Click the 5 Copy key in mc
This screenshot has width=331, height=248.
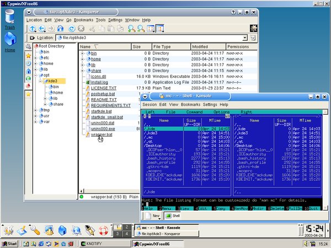click(220, 208)
